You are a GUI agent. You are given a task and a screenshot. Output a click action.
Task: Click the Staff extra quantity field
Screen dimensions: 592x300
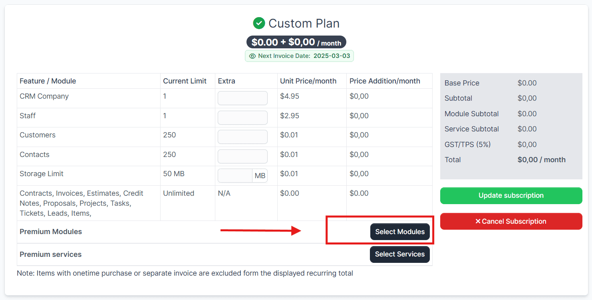[x=242, y=117]
